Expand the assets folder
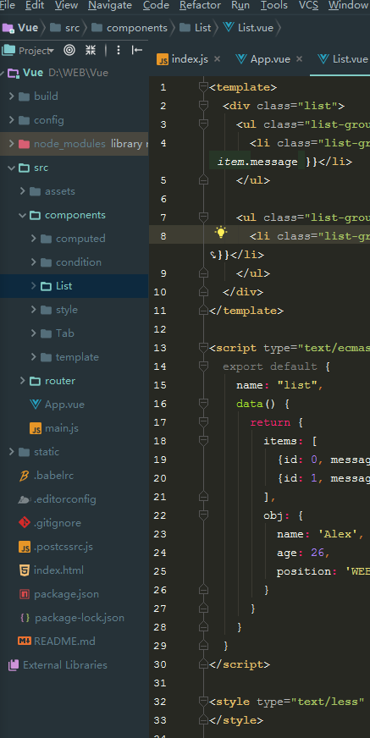 pos(23,191)
